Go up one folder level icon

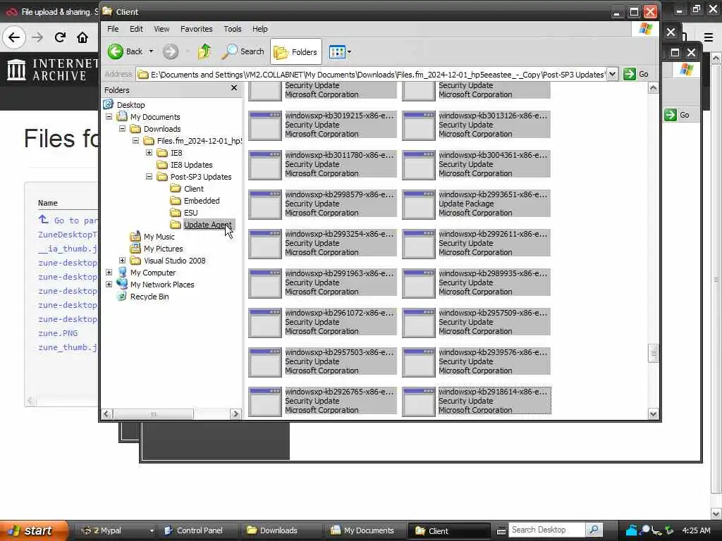click(204, 51)
